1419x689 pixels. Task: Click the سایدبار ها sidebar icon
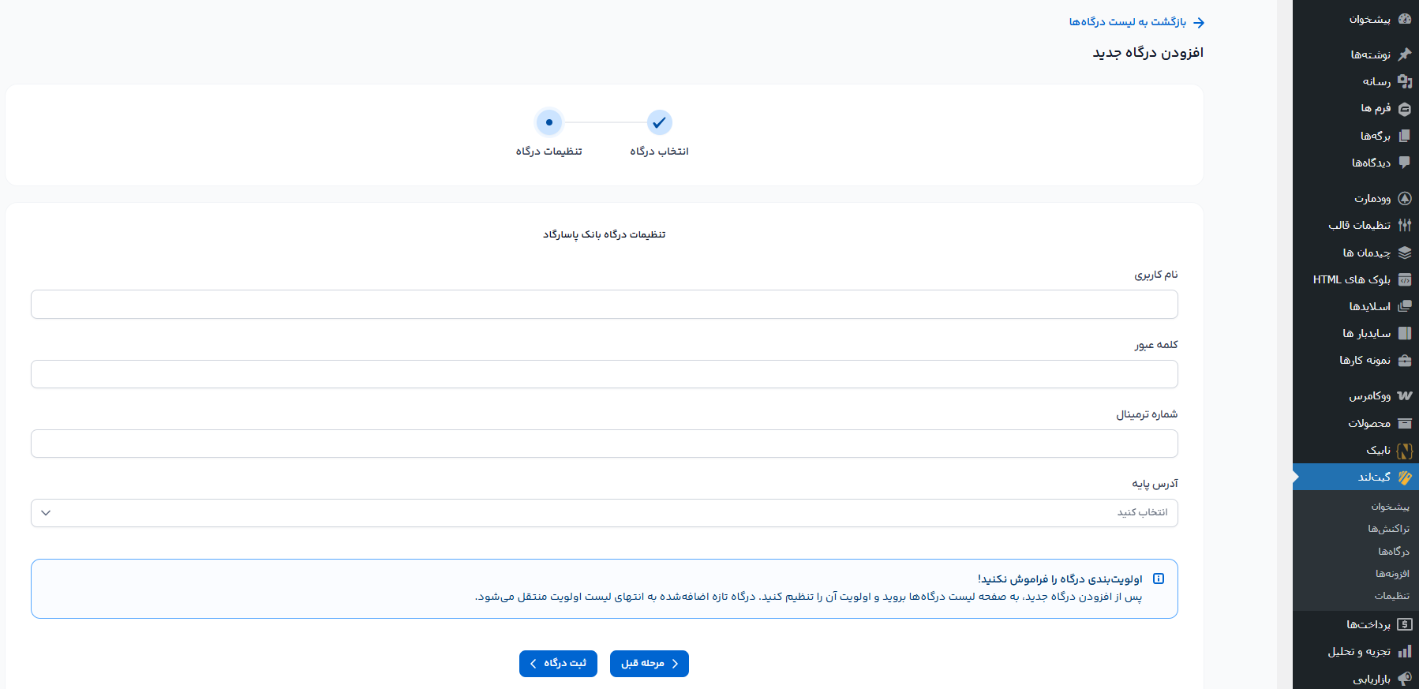pyautogui.click(x=1405, y=333)
